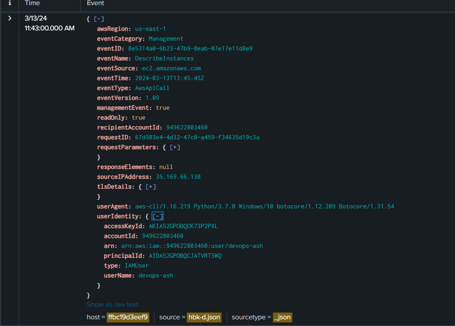
Task: Expand the event row chevron arrow
Action: coord(10,18)
